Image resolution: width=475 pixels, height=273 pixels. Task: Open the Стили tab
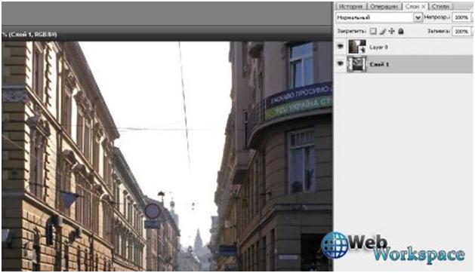coord(441,6)
